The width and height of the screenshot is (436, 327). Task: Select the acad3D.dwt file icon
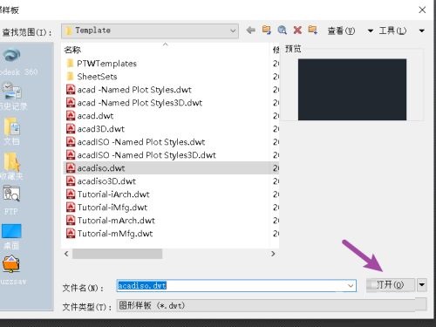(71, 129)
